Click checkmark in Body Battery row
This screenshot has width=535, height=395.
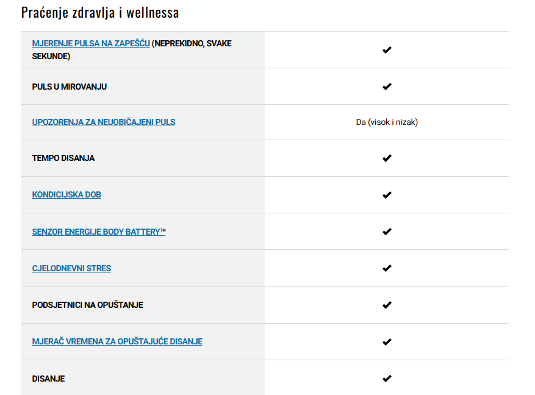(x=387, y=232)
